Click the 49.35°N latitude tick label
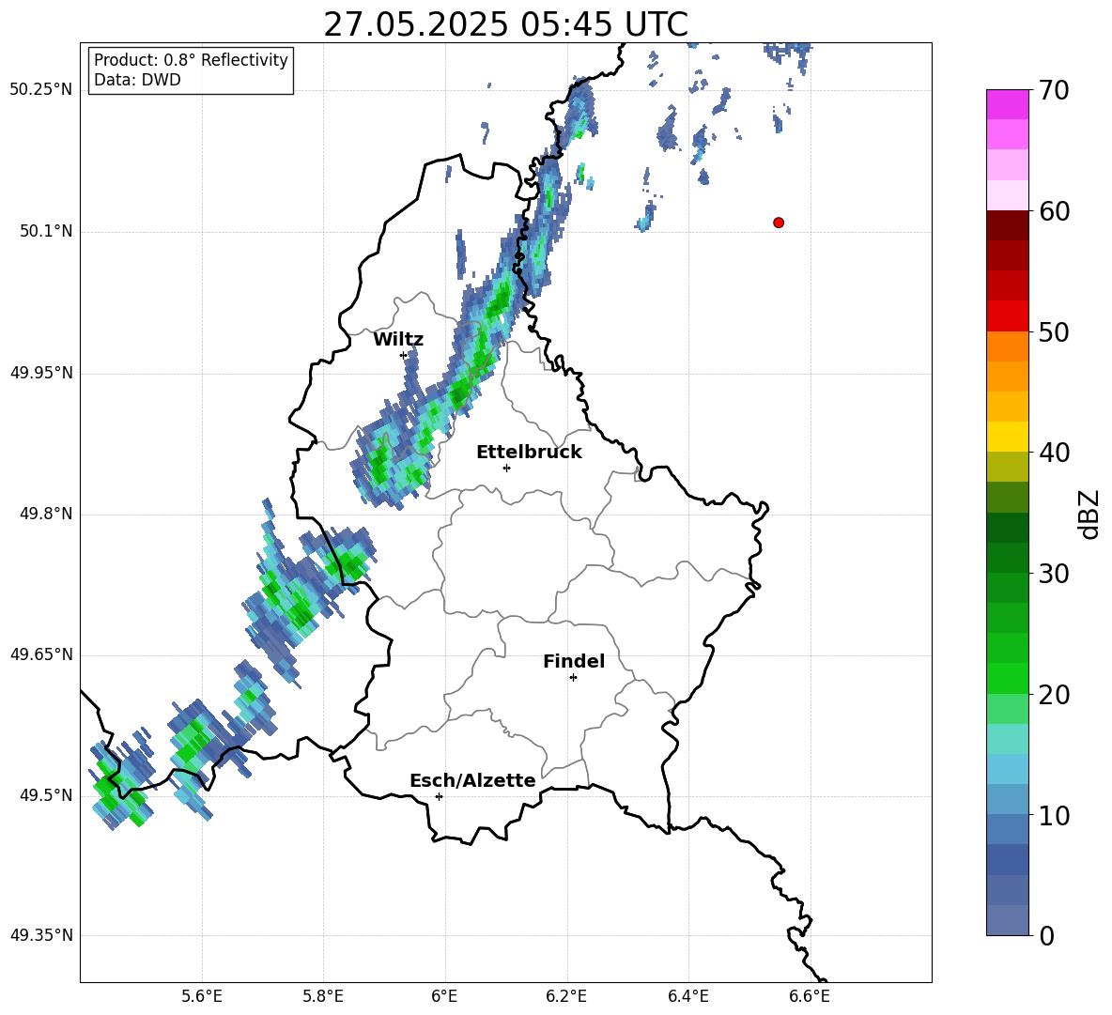Screen dimensions: 1112x1015 click(41, 935)
